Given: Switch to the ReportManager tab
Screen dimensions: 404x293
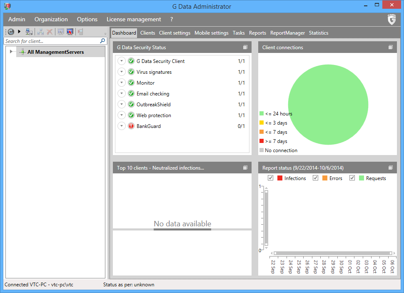Looking at the screenshot, I should [287, 33].
